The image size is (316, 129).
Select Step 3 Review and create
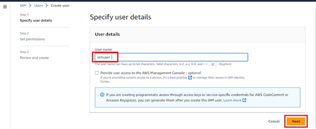pyautogui.click(x=34, y=58)
